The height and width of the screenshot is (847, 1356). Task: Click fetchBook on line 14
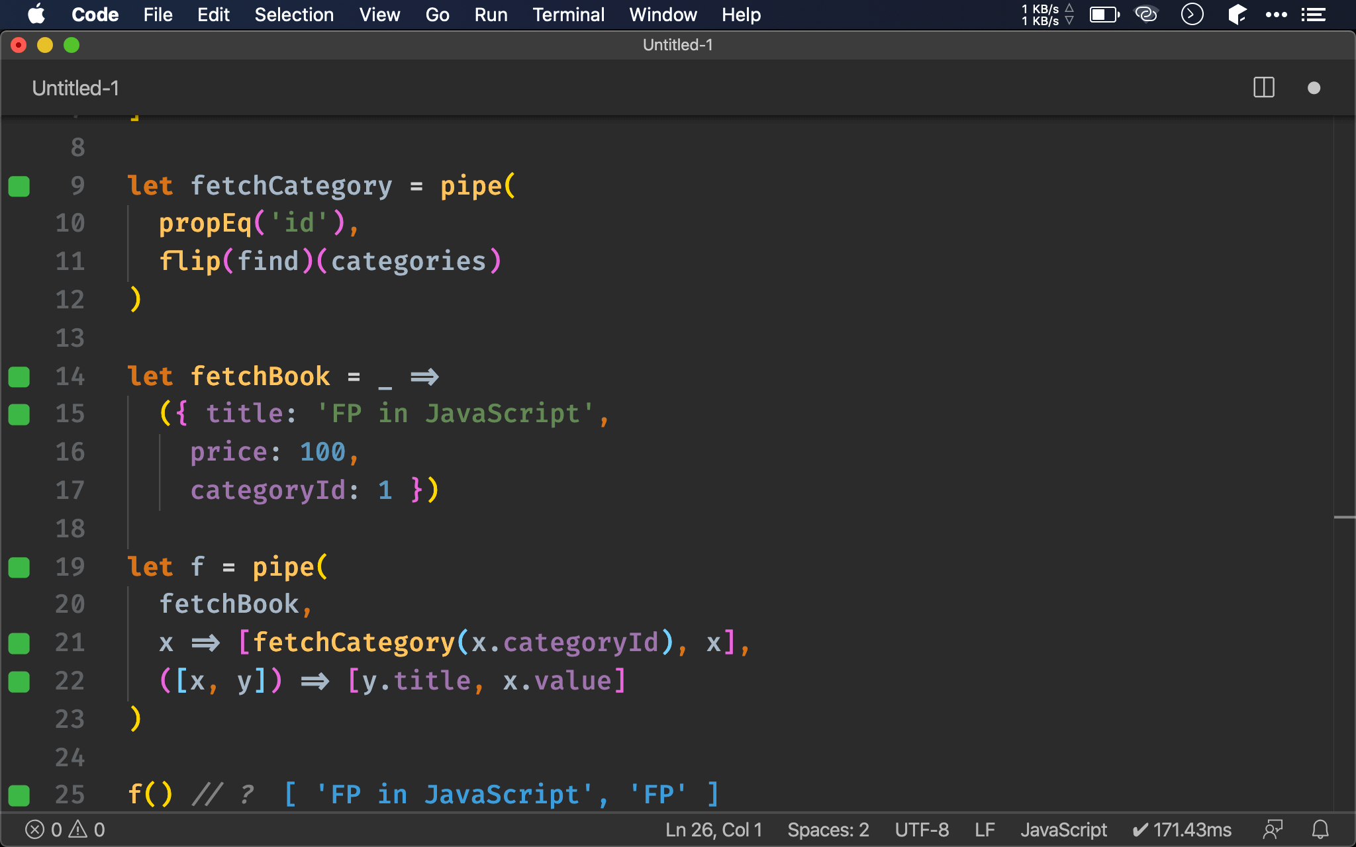tap(260, 377)
